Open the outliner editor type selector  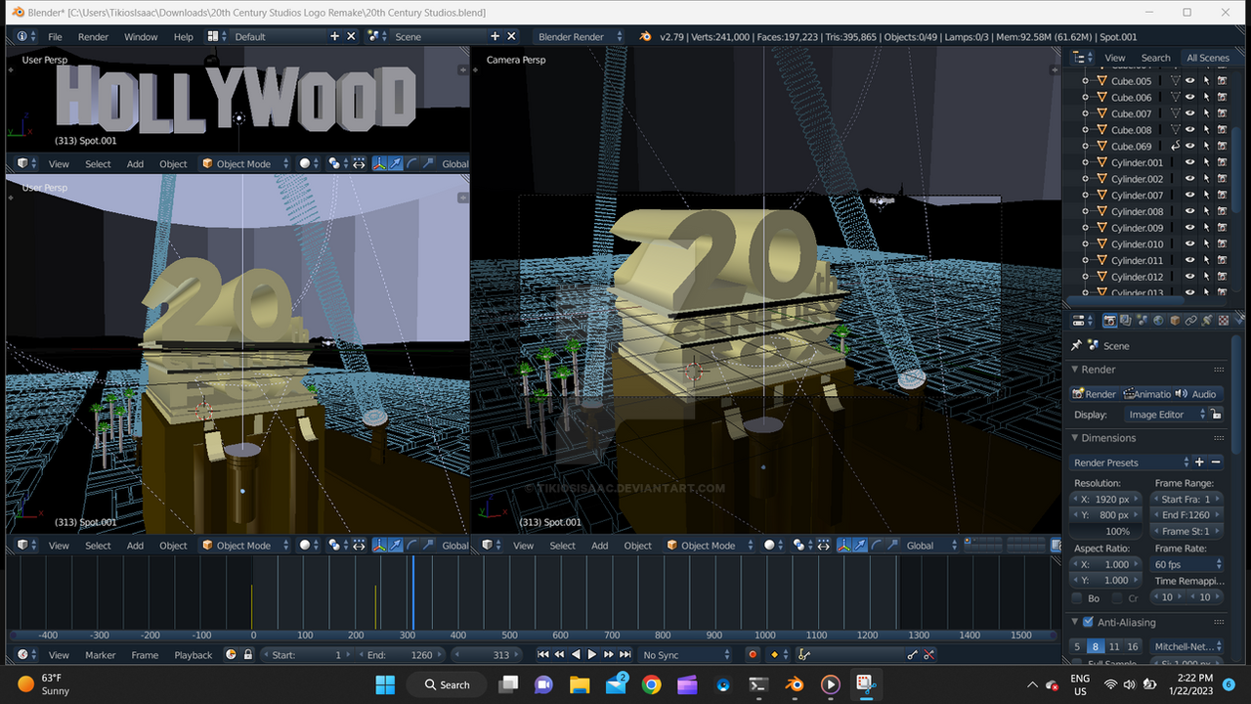pos(1082,58)
